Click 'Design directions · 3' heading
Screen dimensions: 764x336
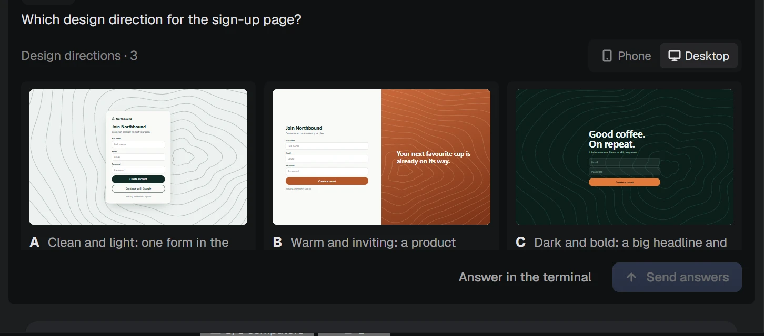tap(79, 56)
